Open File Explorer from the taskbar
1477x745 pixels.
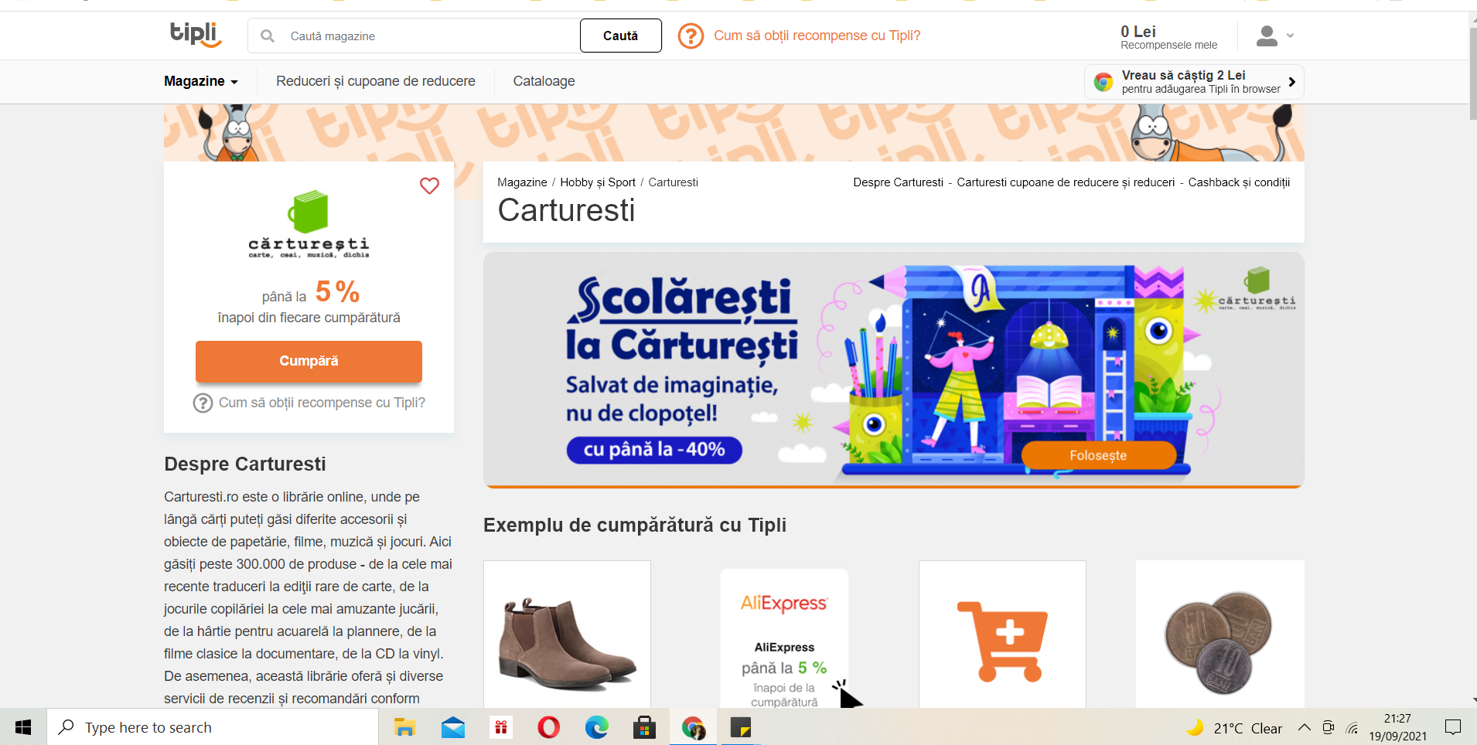(x=404, y=727)
